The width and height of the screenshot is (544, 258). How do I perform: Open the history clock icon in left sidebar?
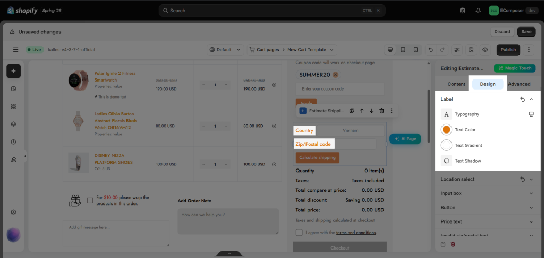tap(13, 142)
